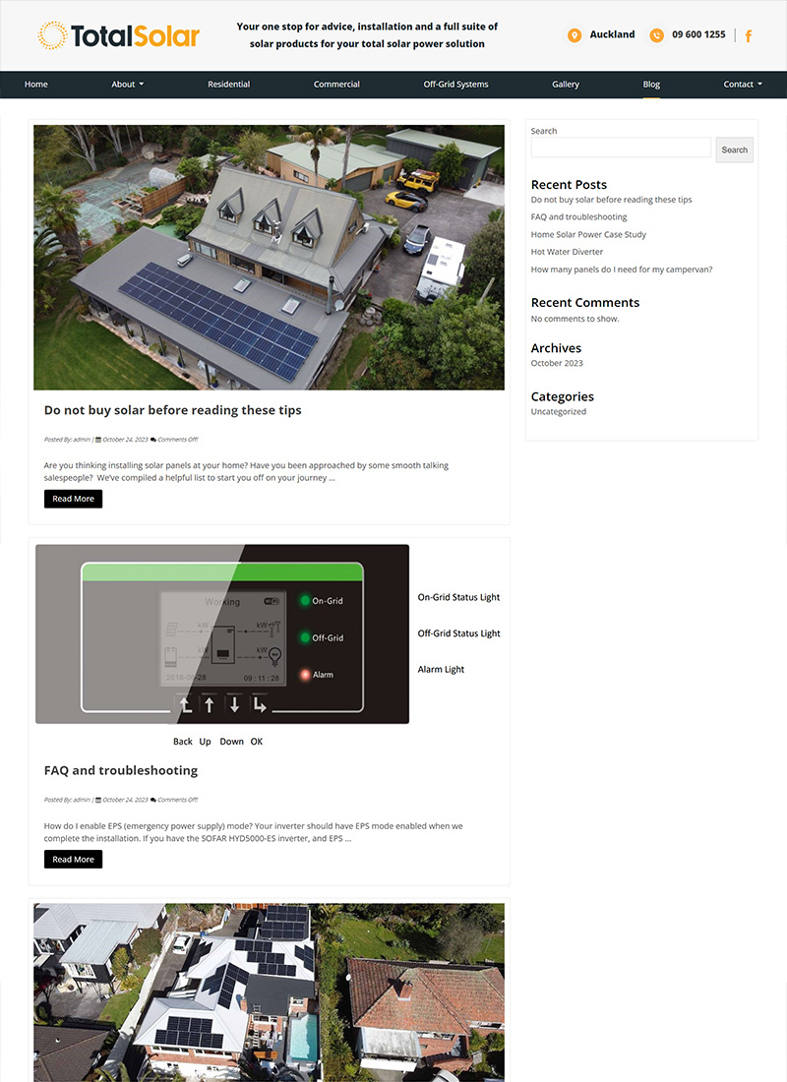Open the Gallery menu item

566,85
